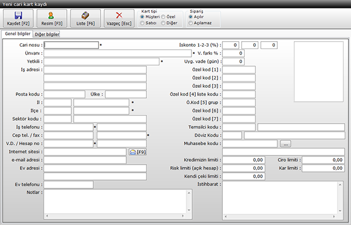Image resolution: width=351 pixels, height=225 pixels.
Task: Click the Özel kod [2] field
Action: [x=239, y=78]
